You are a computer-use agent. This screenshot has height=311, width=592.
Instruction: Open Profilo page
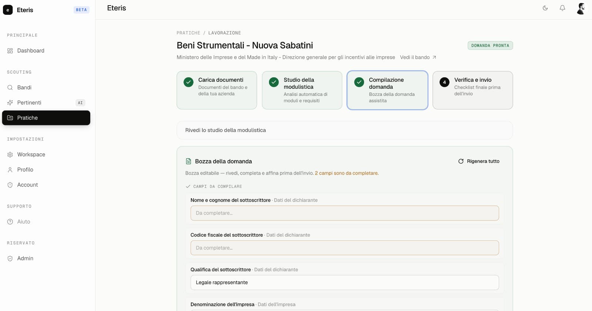[46, 170]
